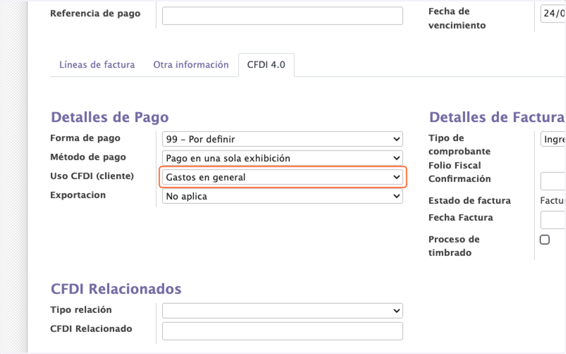This screenshot has width=566, height=354.
Task: Click the Confirmación input field
Action: 553,181
